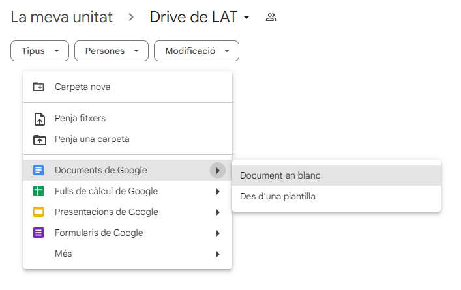Expand Presentacions de Google submenu arrow
Viewport: 461px width, 290px height.
pos(218,212)
